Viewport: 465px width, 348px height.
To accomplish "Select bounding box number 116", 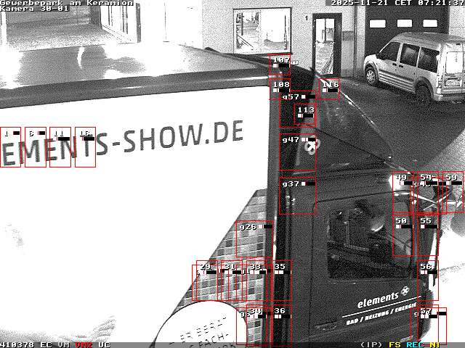I will (x=330, y=88).
